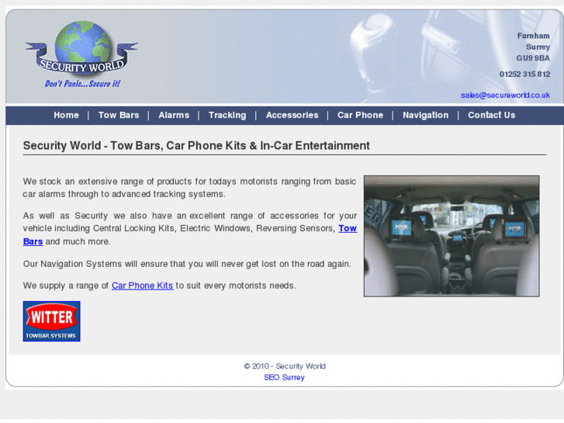Open the Accessories page

coord(292,115)
